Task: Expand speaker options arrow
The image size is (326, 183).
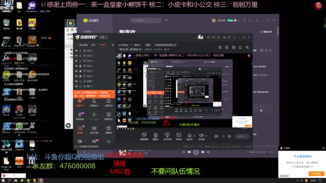Action: coord(206,136)
